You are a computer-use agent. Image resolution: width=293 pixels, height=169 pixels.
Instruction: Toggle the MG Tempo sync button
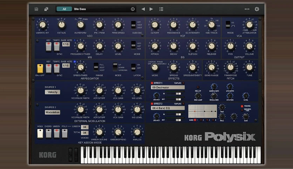pyautogui.click(x=57, y=46)
